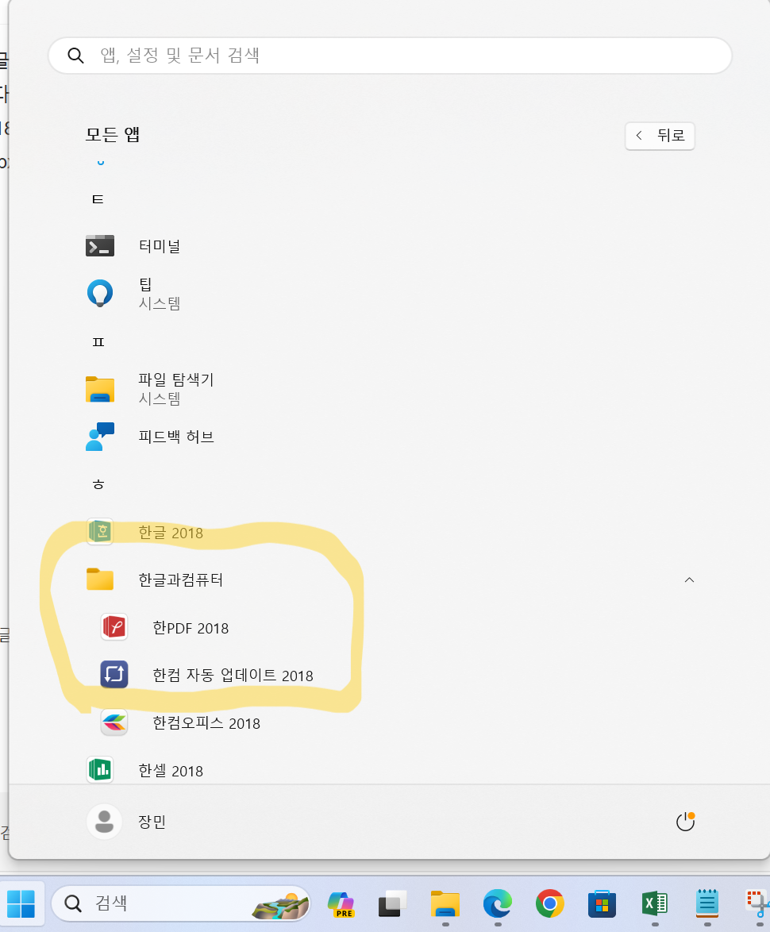
Task: Launch the 한컴오피스 2018 icon
Action: coord(114,722)
